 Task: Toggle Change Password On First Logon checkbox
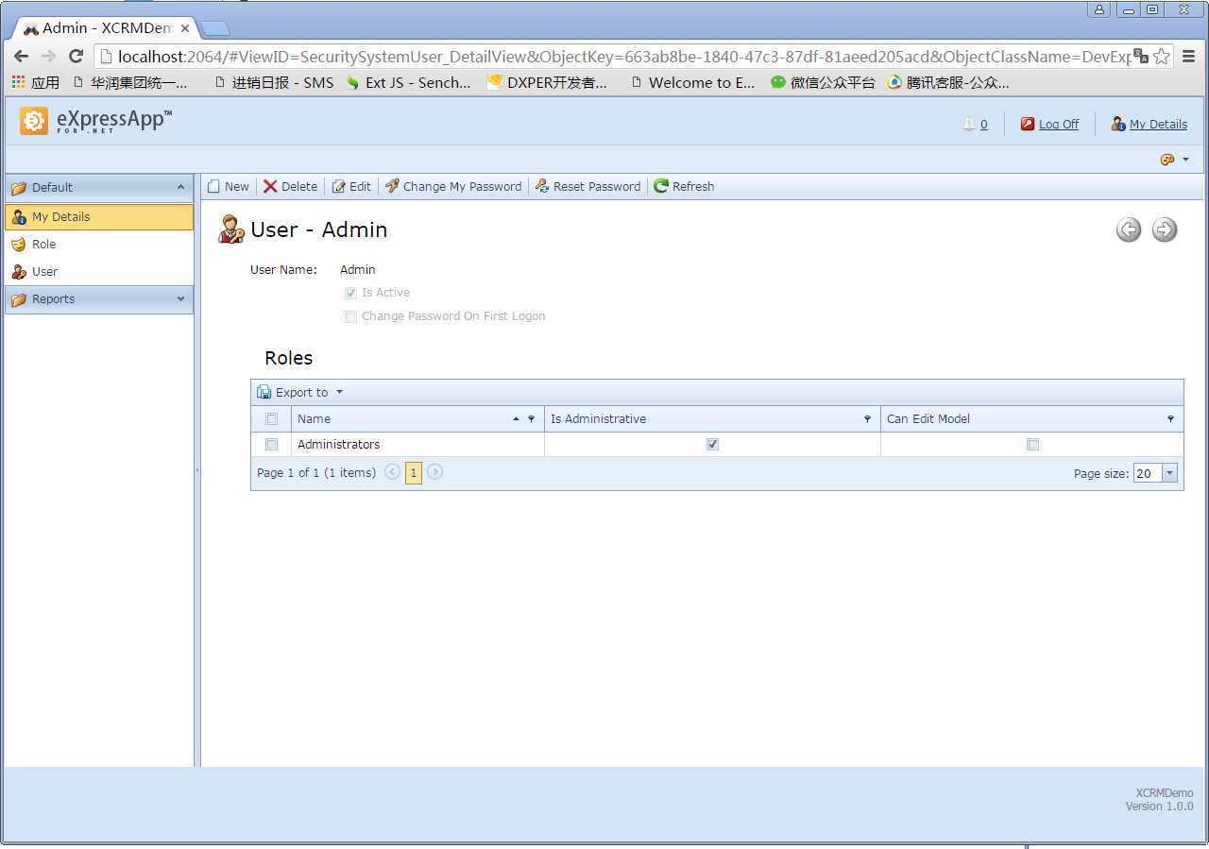(x=350, y=316)
